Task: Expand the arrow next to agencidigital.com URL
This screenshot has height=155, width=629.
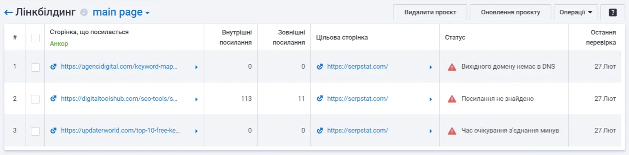Action: pyautogui.click(x=197, y=67)
